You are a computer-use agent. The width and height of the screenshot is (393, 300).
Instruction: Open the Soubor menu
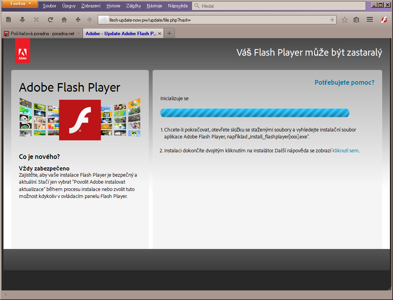tap(49, 6)
